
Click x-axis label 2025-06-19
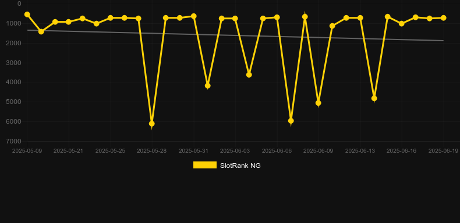443,151
